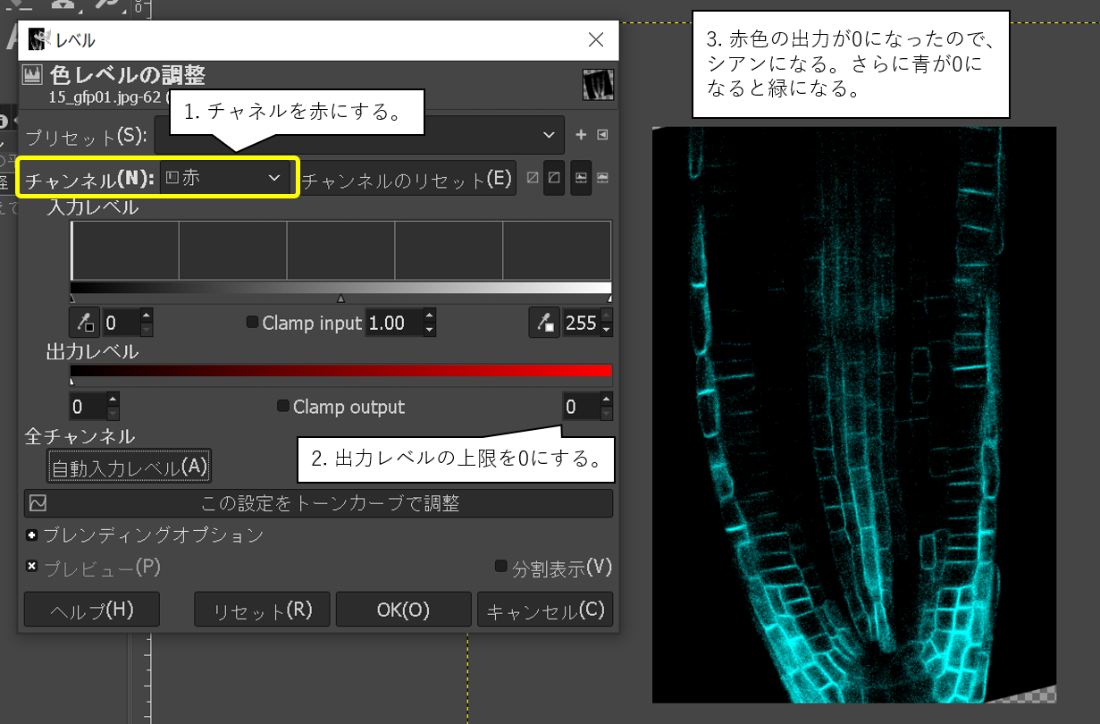Click the white point eyedropper picker

pos(544,323)
